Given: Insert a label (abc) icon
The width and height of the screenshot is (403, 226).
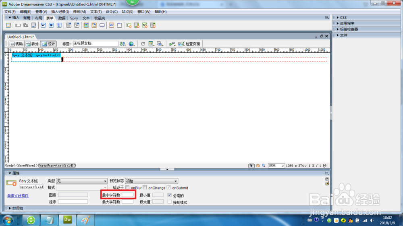Looking at the screenshot, I should point(112,25).
